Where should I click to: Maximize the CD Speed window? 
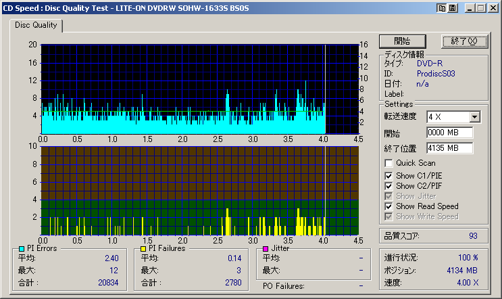coord(481,8)
